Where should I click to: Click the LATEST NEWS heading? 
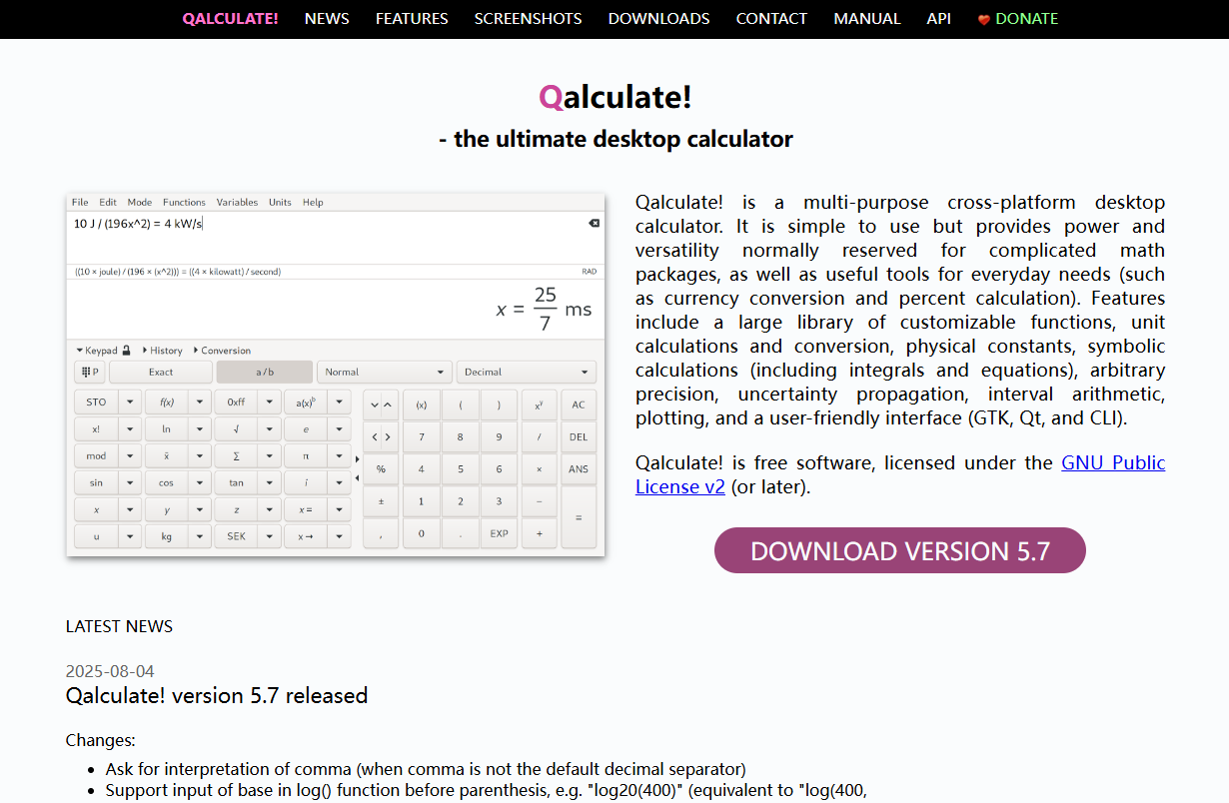click(x=119, y=626)
